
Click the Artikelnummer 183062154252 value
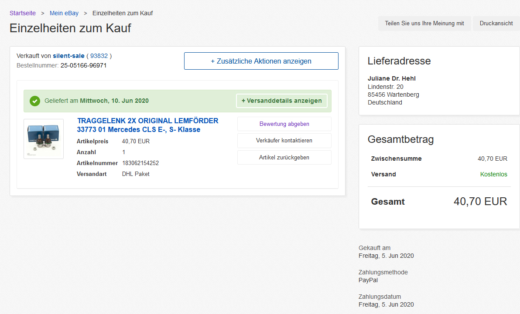tap(140, 163)
